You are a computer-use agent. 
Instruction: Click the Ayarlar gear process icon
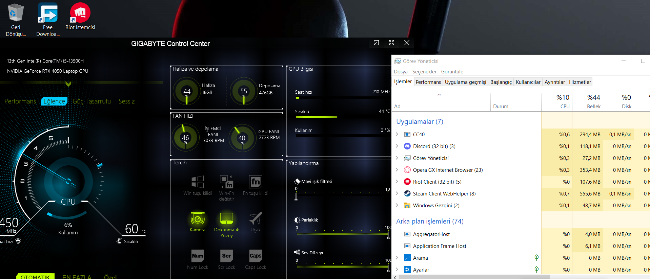click(407, 270)
